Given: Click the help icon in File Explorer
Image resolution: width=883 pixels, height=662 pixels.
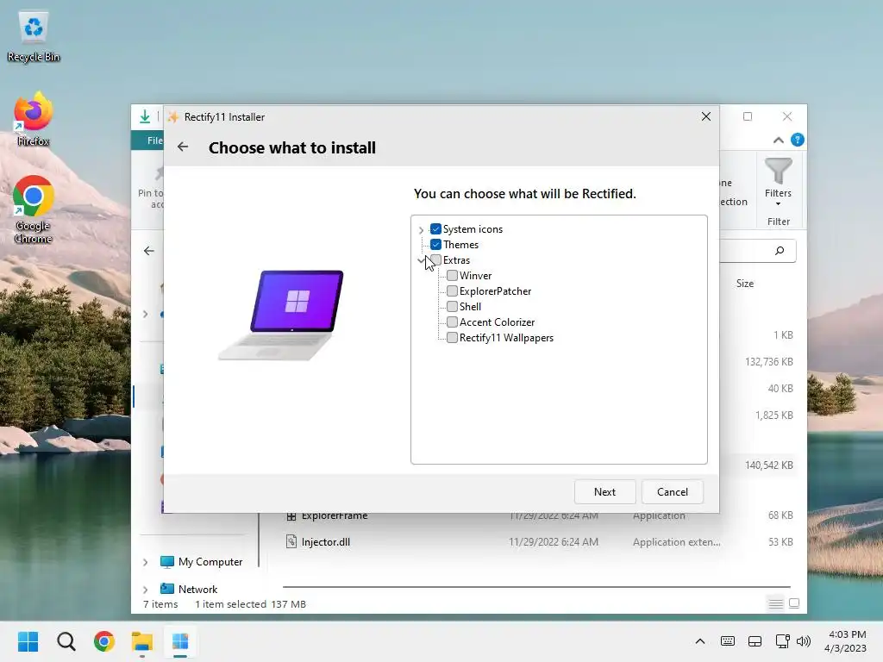Looking at the screenshot, I should tap(797, 140).
